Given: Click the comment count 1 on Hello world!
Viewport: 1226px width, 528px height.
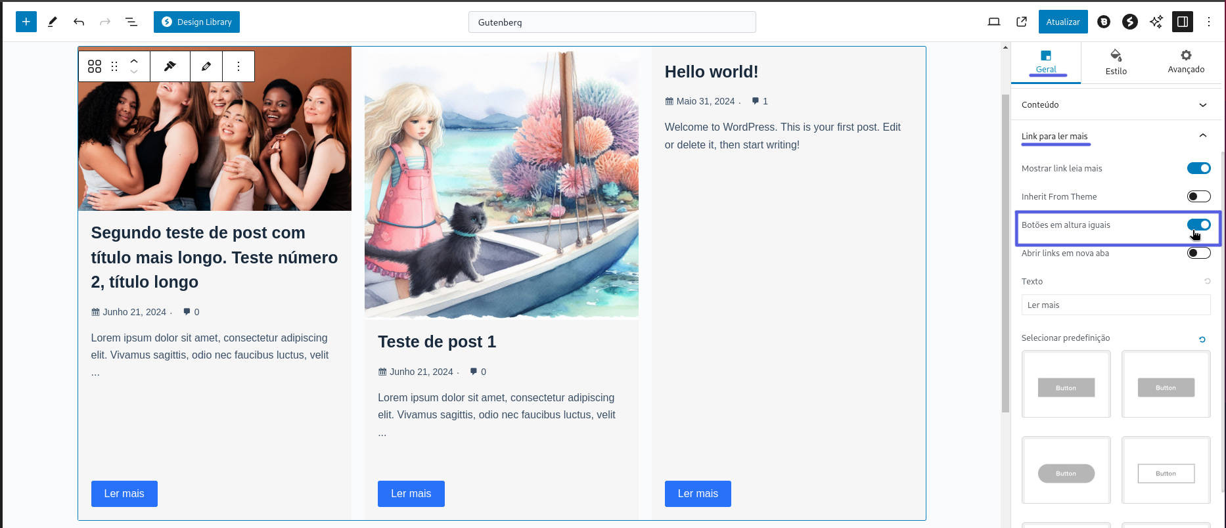Looking at the screenshot, I should [x=760, y=101].
